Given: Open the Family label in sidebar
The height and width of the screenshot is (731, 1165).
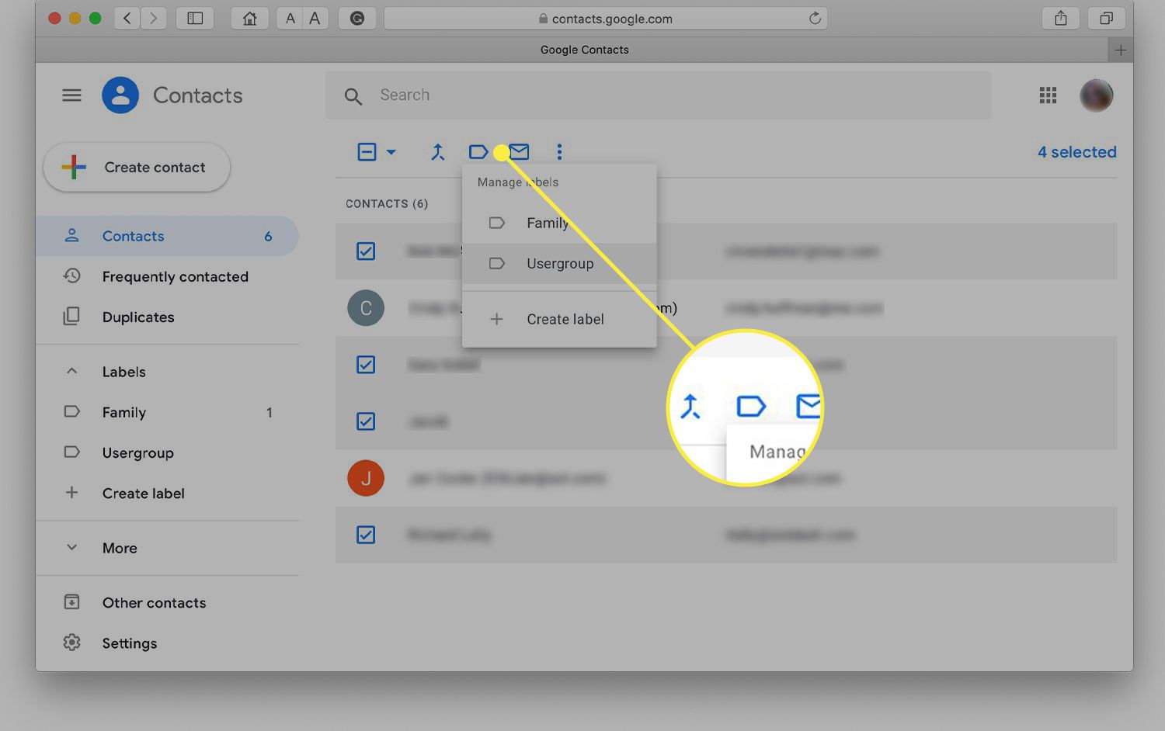Looking at the screenshot, I should tap(167, 412).
